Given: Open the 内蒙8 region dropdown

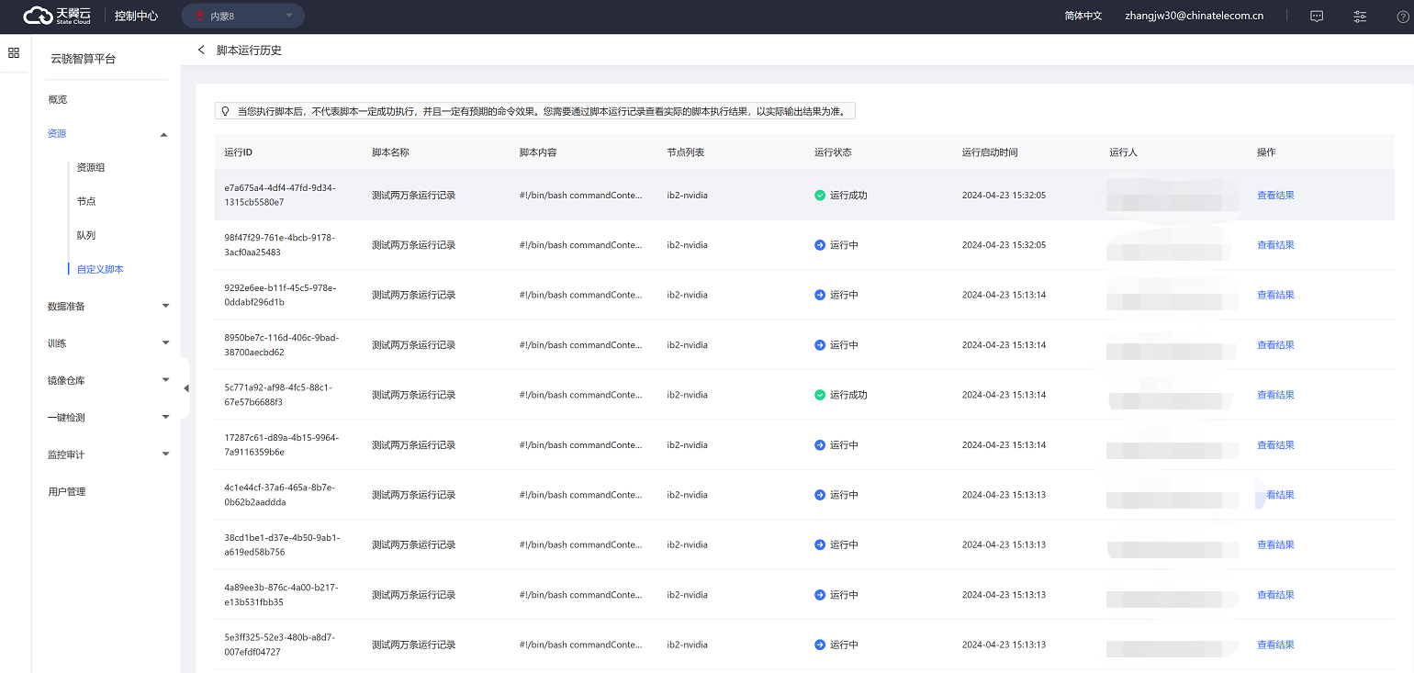Looking at the screenshot, I should click(243, 16).
